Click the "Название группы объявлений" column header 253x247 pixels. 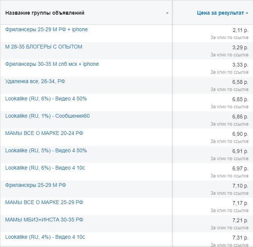[x=45, y=13]
